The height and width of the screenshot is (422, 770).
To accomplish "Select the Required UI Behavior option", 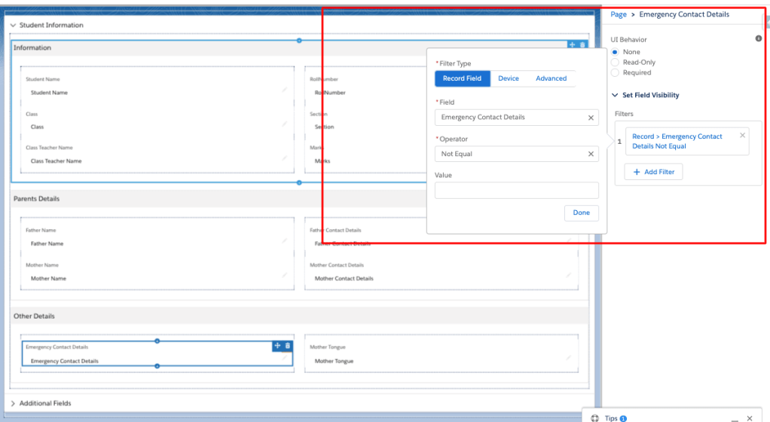I will pos(615,73).
